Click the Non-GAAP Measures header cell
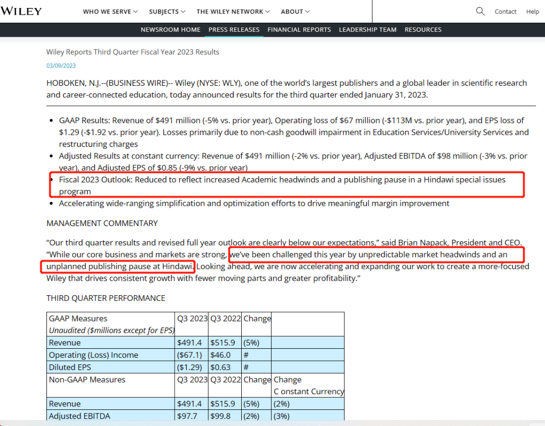 point(111,385)
